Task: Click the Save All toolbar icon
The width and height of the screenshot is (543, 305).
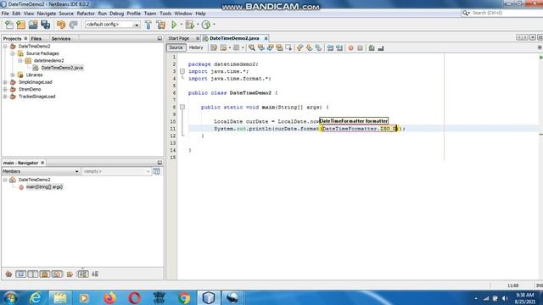Action: point(45,25)
